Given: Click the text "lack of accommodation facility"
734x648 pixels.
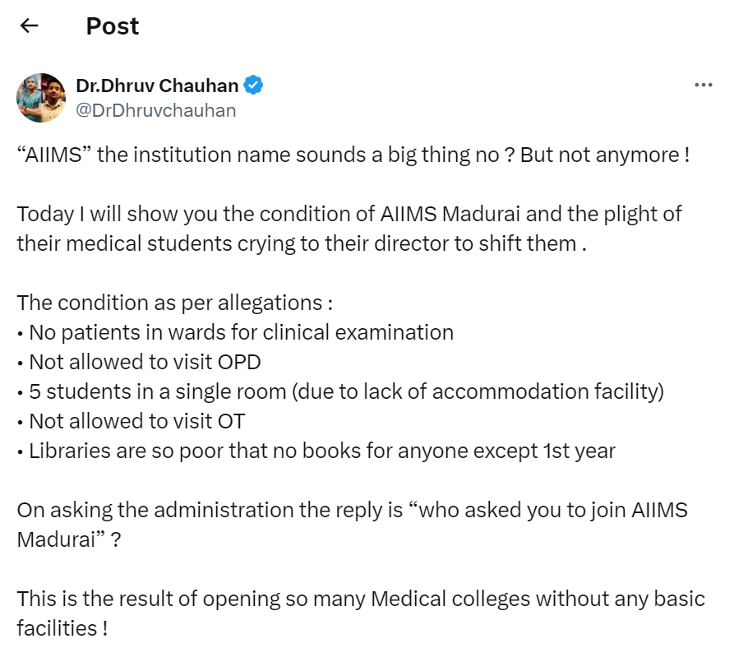Looking at the screenshot, I should pos(524,391).
